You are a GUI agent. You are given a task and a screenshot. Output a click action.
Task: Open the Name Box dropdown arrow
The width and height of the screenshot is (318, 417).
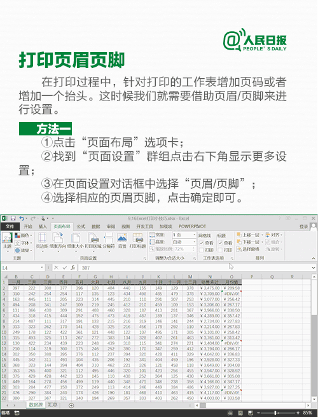[x=42, y=268]
